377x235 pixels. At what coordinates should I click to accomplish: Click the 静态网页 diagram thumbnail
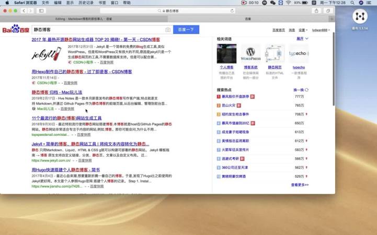click(275, 54)
